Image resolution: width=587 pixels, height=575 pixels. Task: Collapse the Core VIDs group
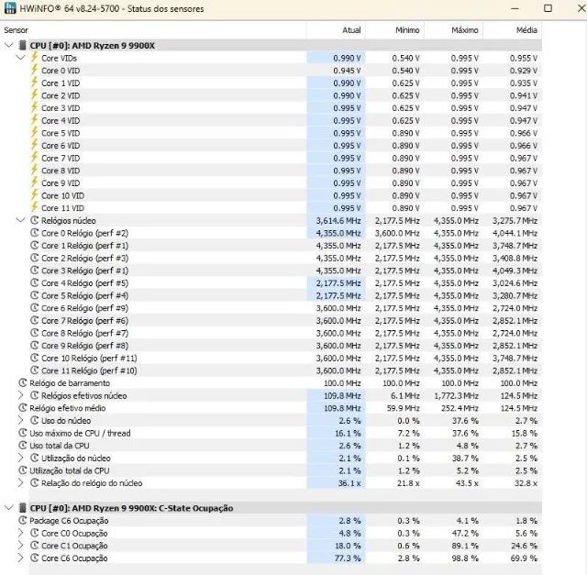click(x=21, y=58)
